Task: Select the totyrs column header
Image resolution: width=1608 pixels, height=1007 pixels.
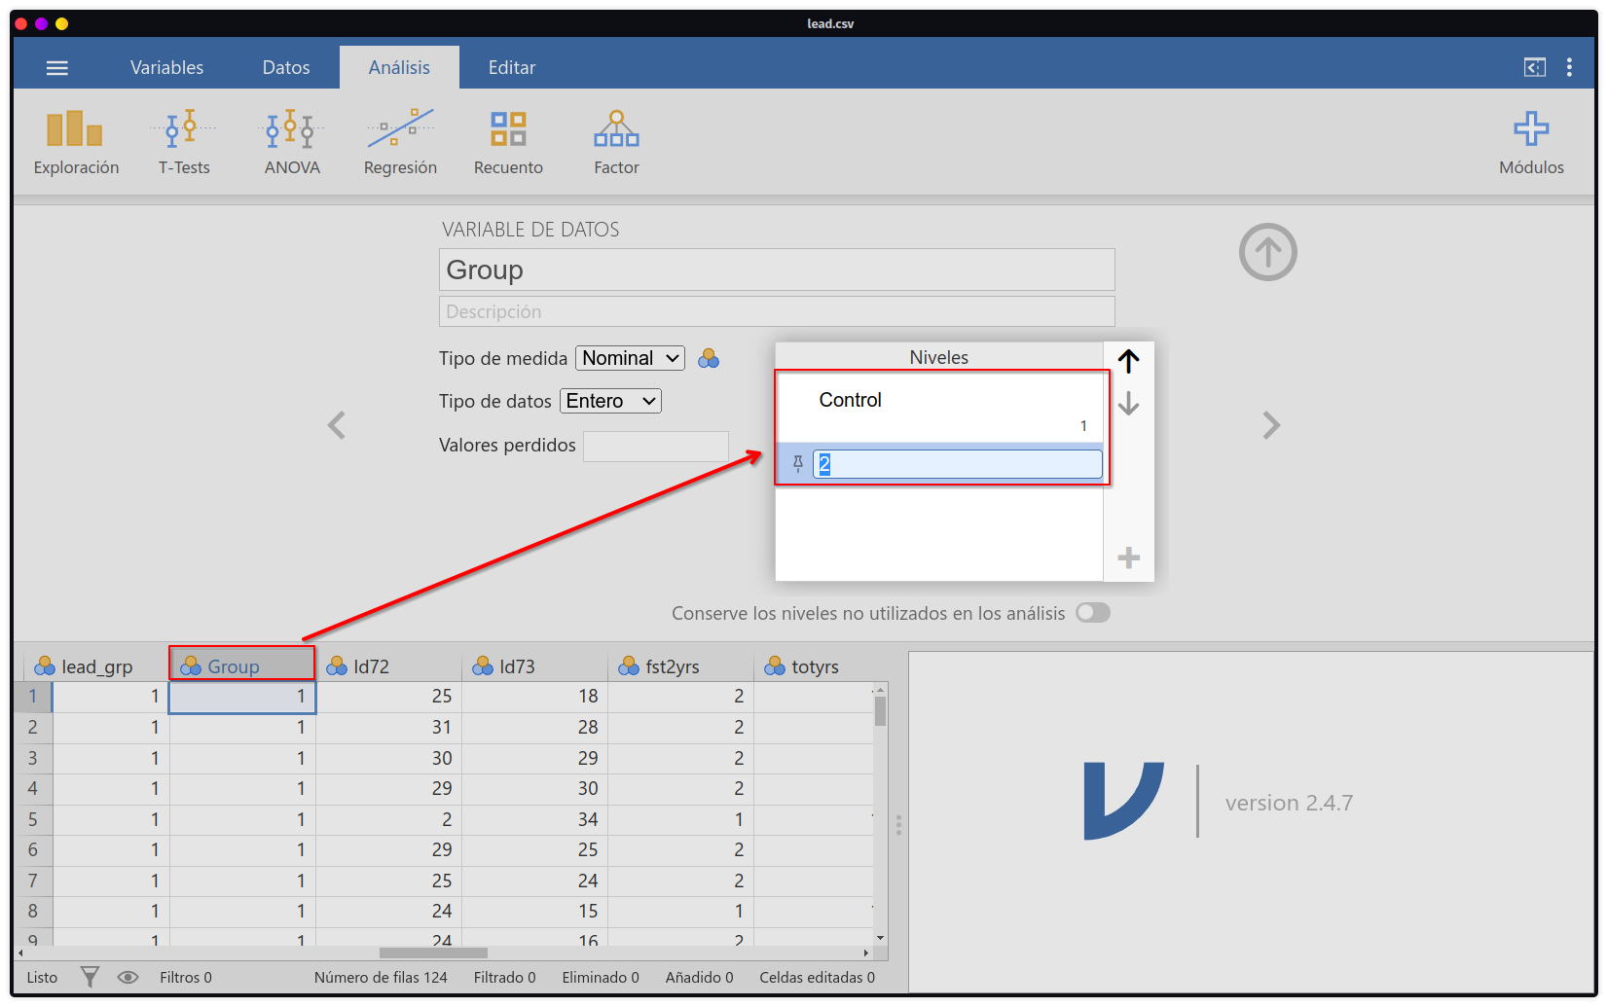Action: pyautogui.click(x=814, y=666)
